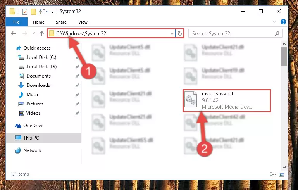Open Documents in the sidebar
Screen dimensions: 298x190
coord(39,76)
